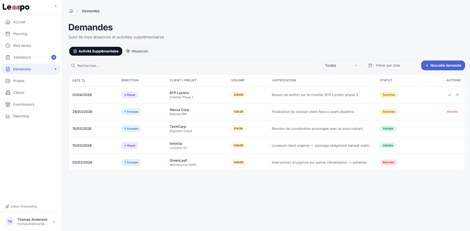Click Démo Onboarding link
The image size is (470, 231).
pos(21,206)
